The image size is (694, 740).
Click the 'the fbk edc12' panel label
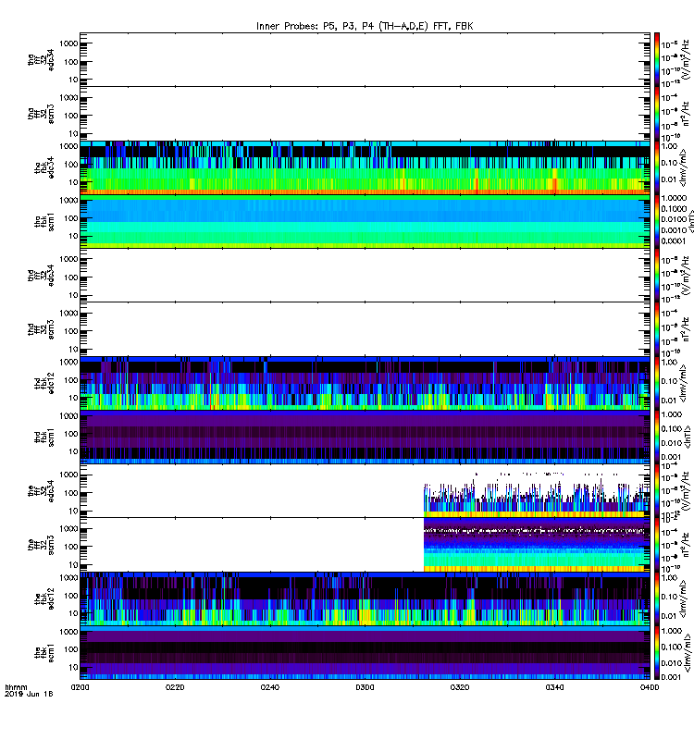[x=44, y=598]
